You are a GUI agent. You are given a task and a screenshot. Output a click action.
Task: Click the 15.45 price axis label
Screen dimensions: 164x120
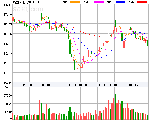point(8,34)
